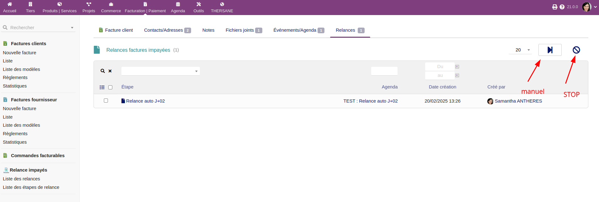This screenshot has height=202, width=599.
Task: Click the Agenda filter input field
Action: coord(384,71)
